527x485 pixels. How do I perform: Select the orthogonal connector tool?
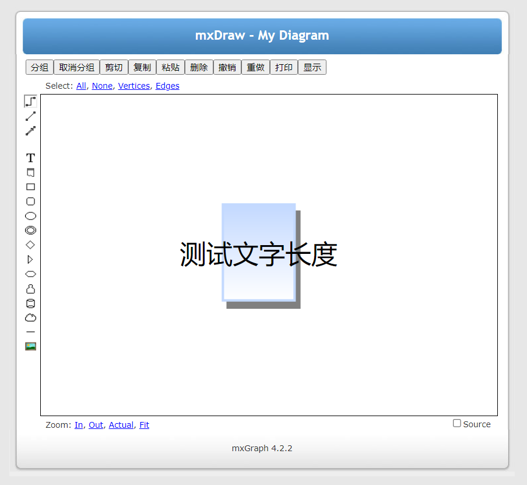point(30,102)
